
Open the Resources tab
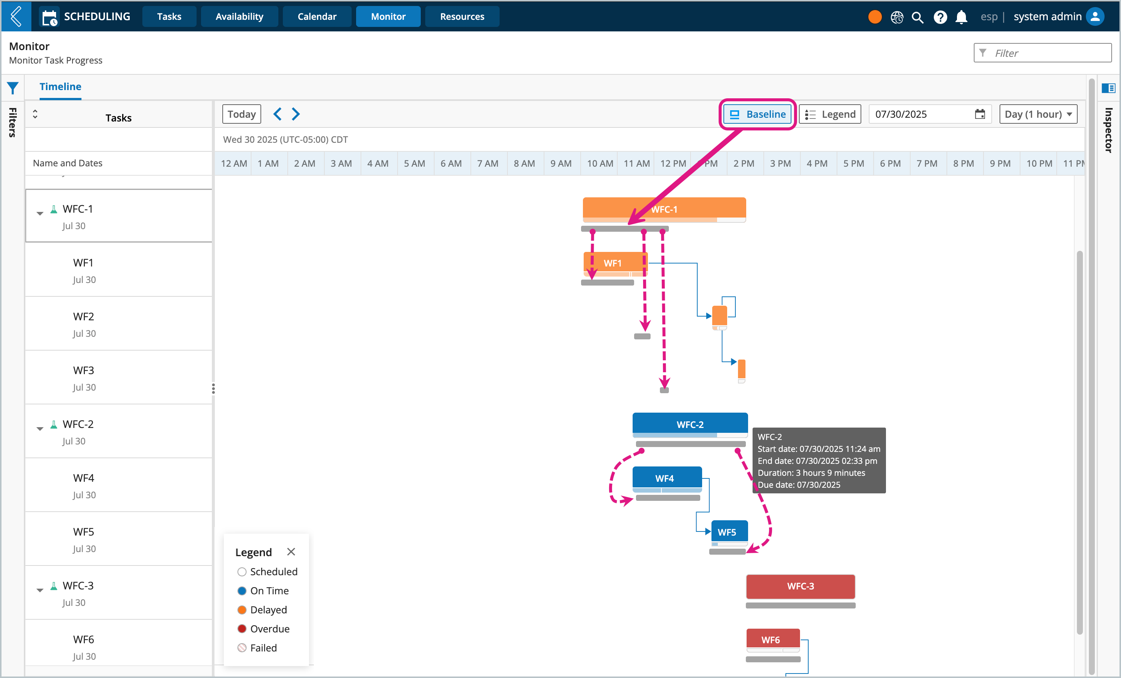462,16
